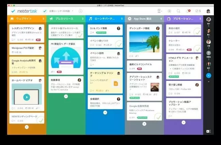221x145 pixels.
Task: Click the megaphone section icon
Action: (51, 19)
